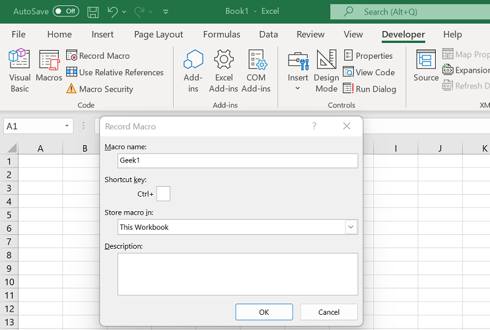
Task: Open the Name Box dropdown arrow
Action: [x=67, y=126]
